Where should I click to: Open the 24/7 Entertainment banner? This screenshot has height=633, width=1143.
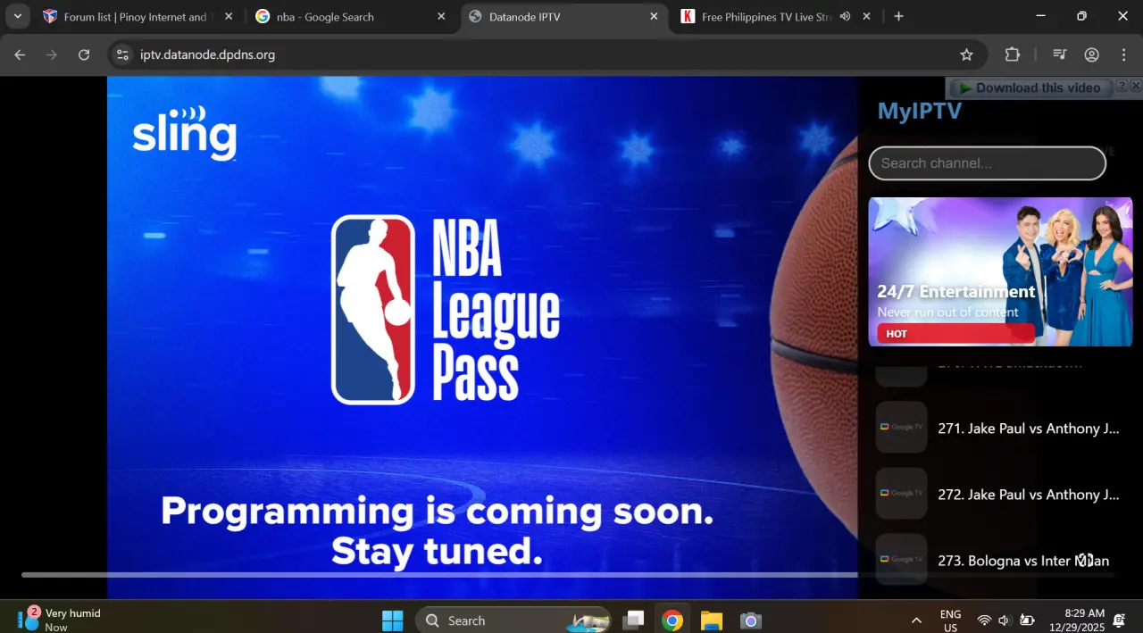tap(1000, 271)
